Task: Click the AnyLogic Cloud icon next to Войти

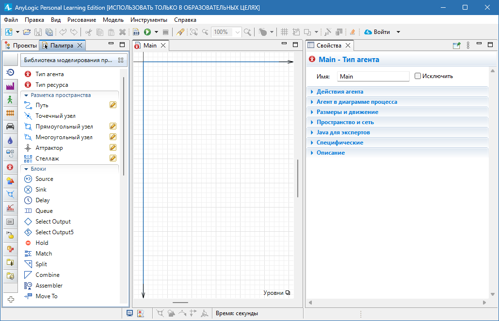Action: click(368, 32)
